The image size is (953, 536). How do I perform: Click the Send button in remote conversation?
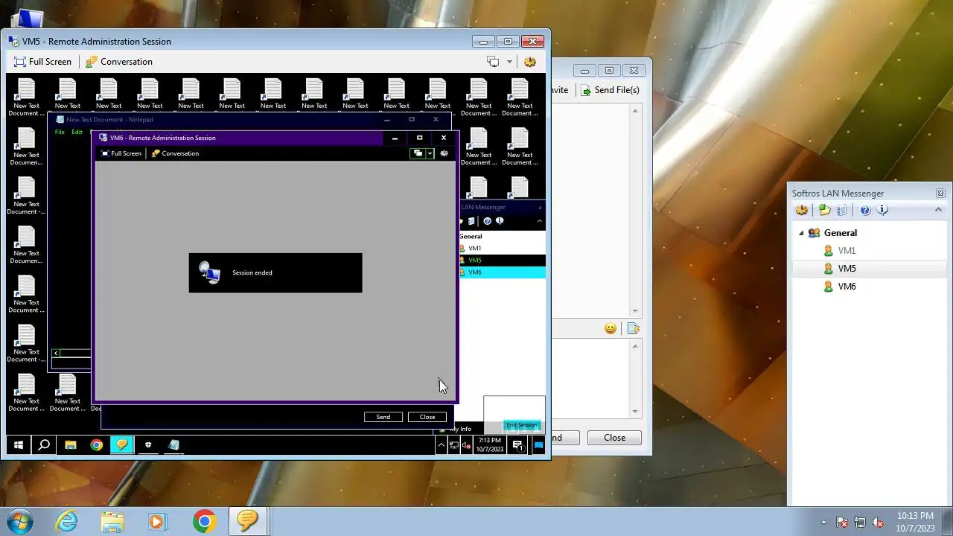tap(383, 417)
